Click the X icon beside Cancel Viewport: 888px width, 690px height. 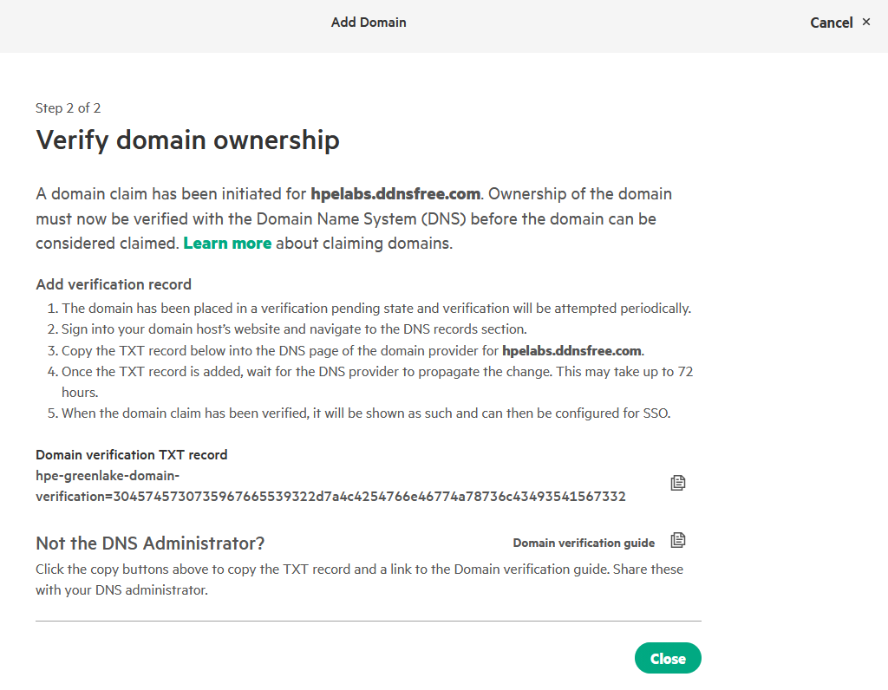[865, 23]
